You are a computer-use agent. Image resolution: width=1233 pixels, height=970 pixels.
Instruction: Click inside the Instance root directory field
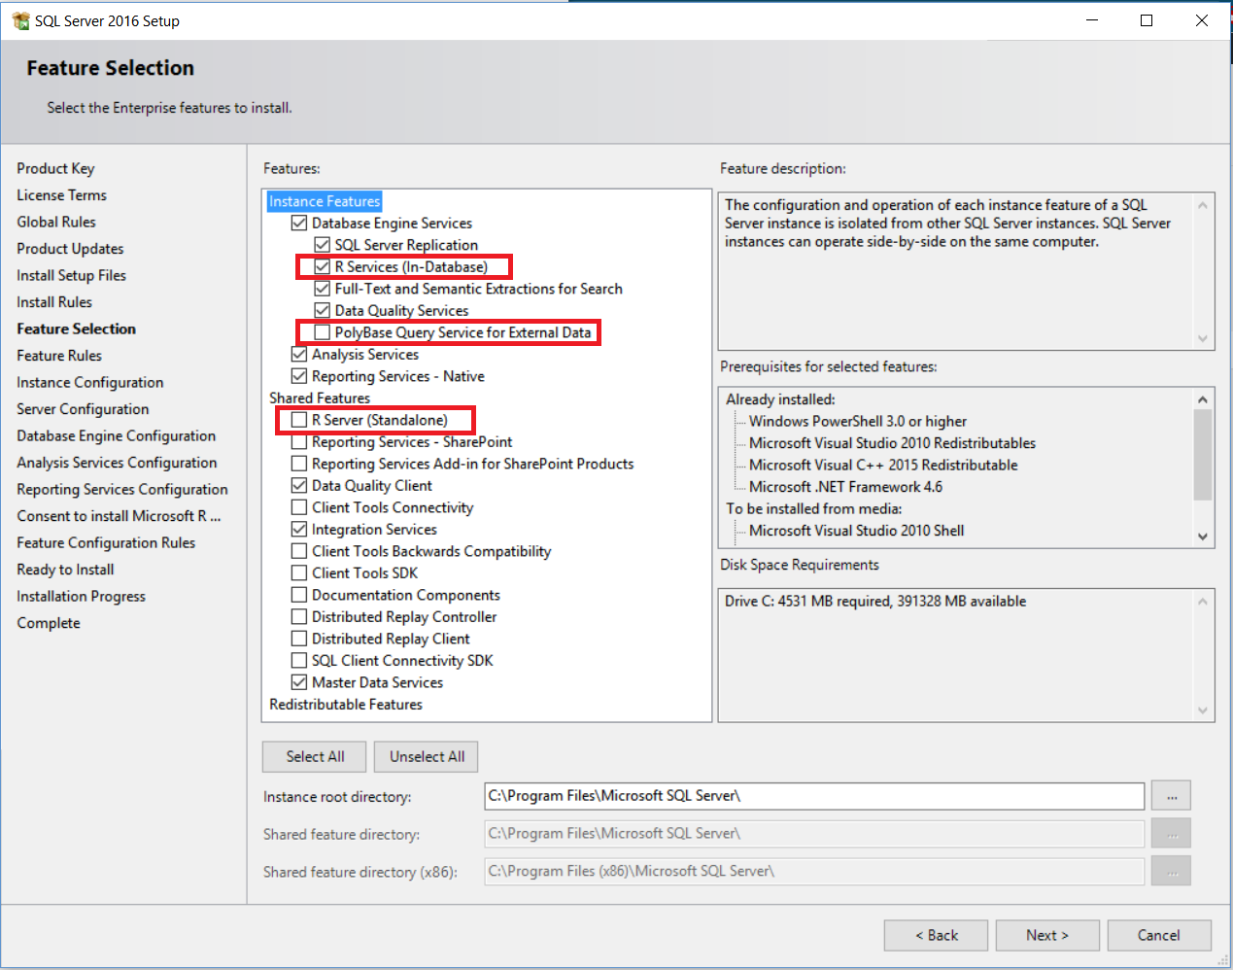tap(814, 795)
